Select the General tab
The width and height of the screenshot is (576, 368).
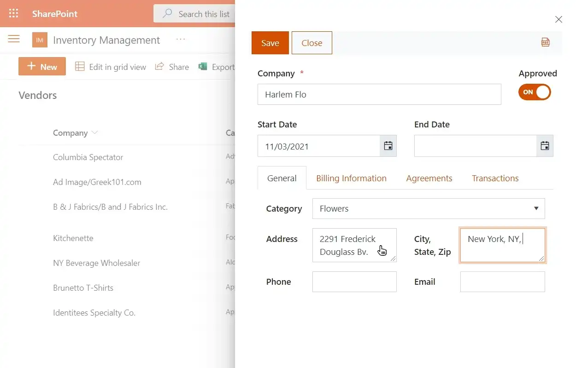point(282,178)
